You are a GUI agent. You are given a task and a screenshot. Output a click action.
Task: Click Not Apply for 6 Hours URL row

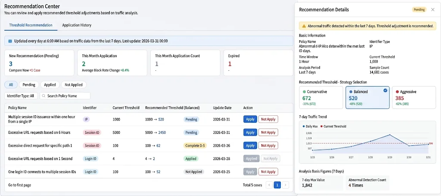pos(268,133)
